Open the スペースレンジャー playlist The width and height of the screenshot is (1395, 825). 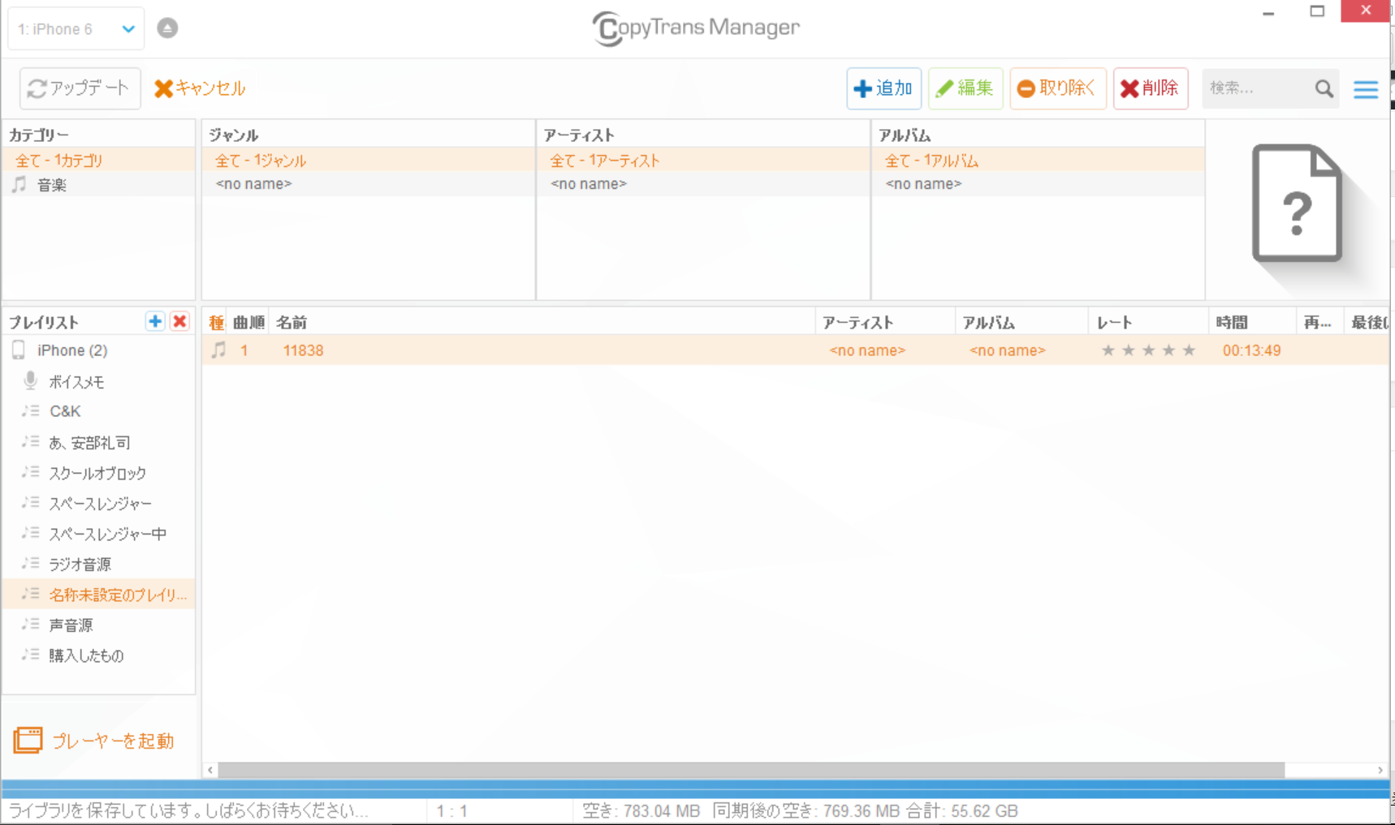click(98, 504)
